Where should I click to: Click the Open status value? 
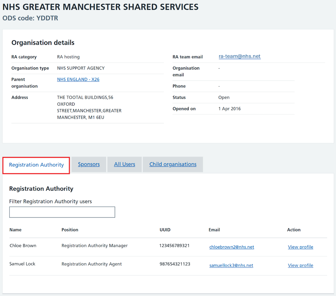(224, 97)
